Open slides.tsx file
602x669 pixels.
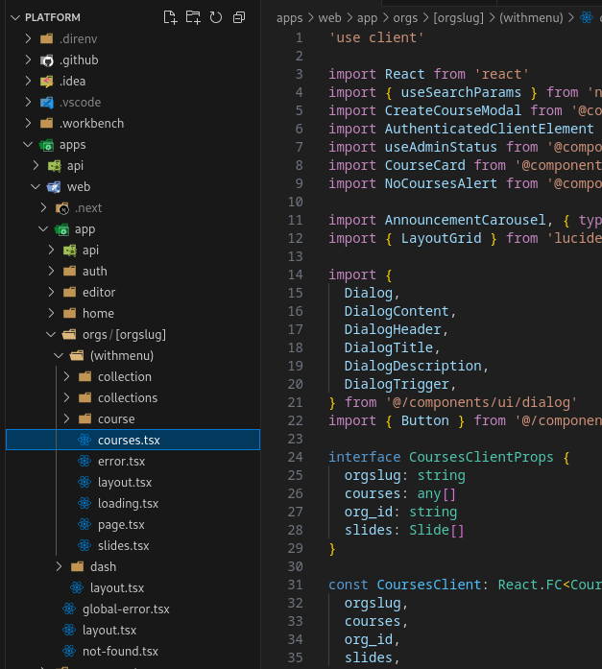123,545
